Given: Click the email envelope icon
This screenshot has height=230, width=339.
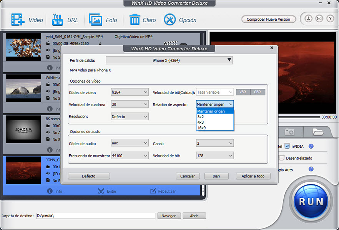Looking at the screenshot, I should [x=319, y=18].
